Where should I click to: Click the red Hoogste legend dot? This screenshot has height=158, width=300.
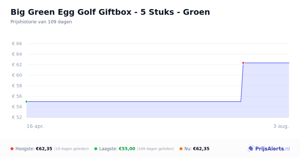(x=12, y=149)
